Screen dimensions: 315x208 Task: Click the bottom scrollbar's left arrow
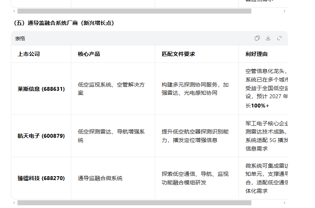[x=14, y=203]
